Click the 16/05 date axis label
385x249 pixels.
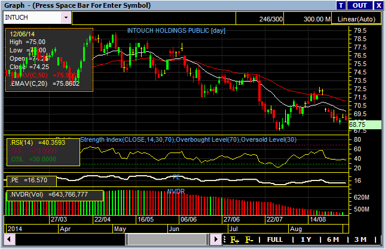(x=145, y=219)
